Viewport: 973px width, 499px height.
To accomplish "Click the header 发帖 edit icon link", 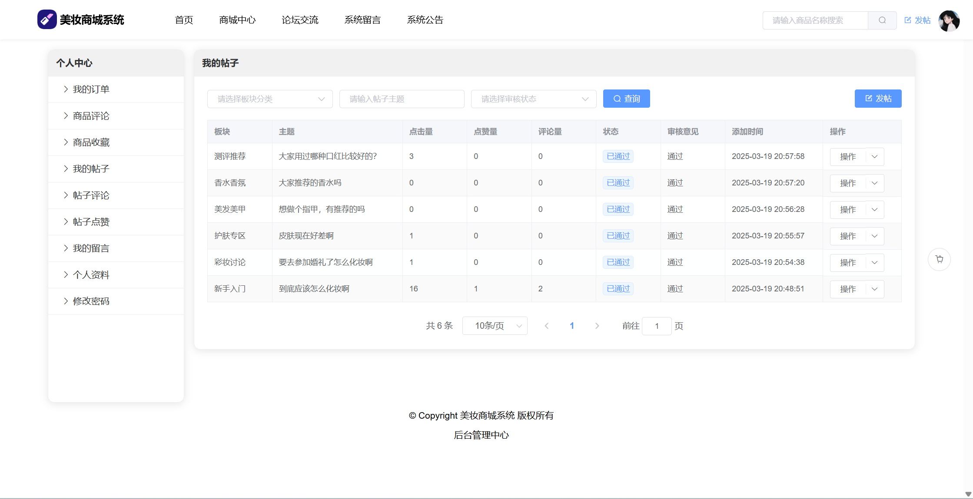I will (x=917, y=20).
